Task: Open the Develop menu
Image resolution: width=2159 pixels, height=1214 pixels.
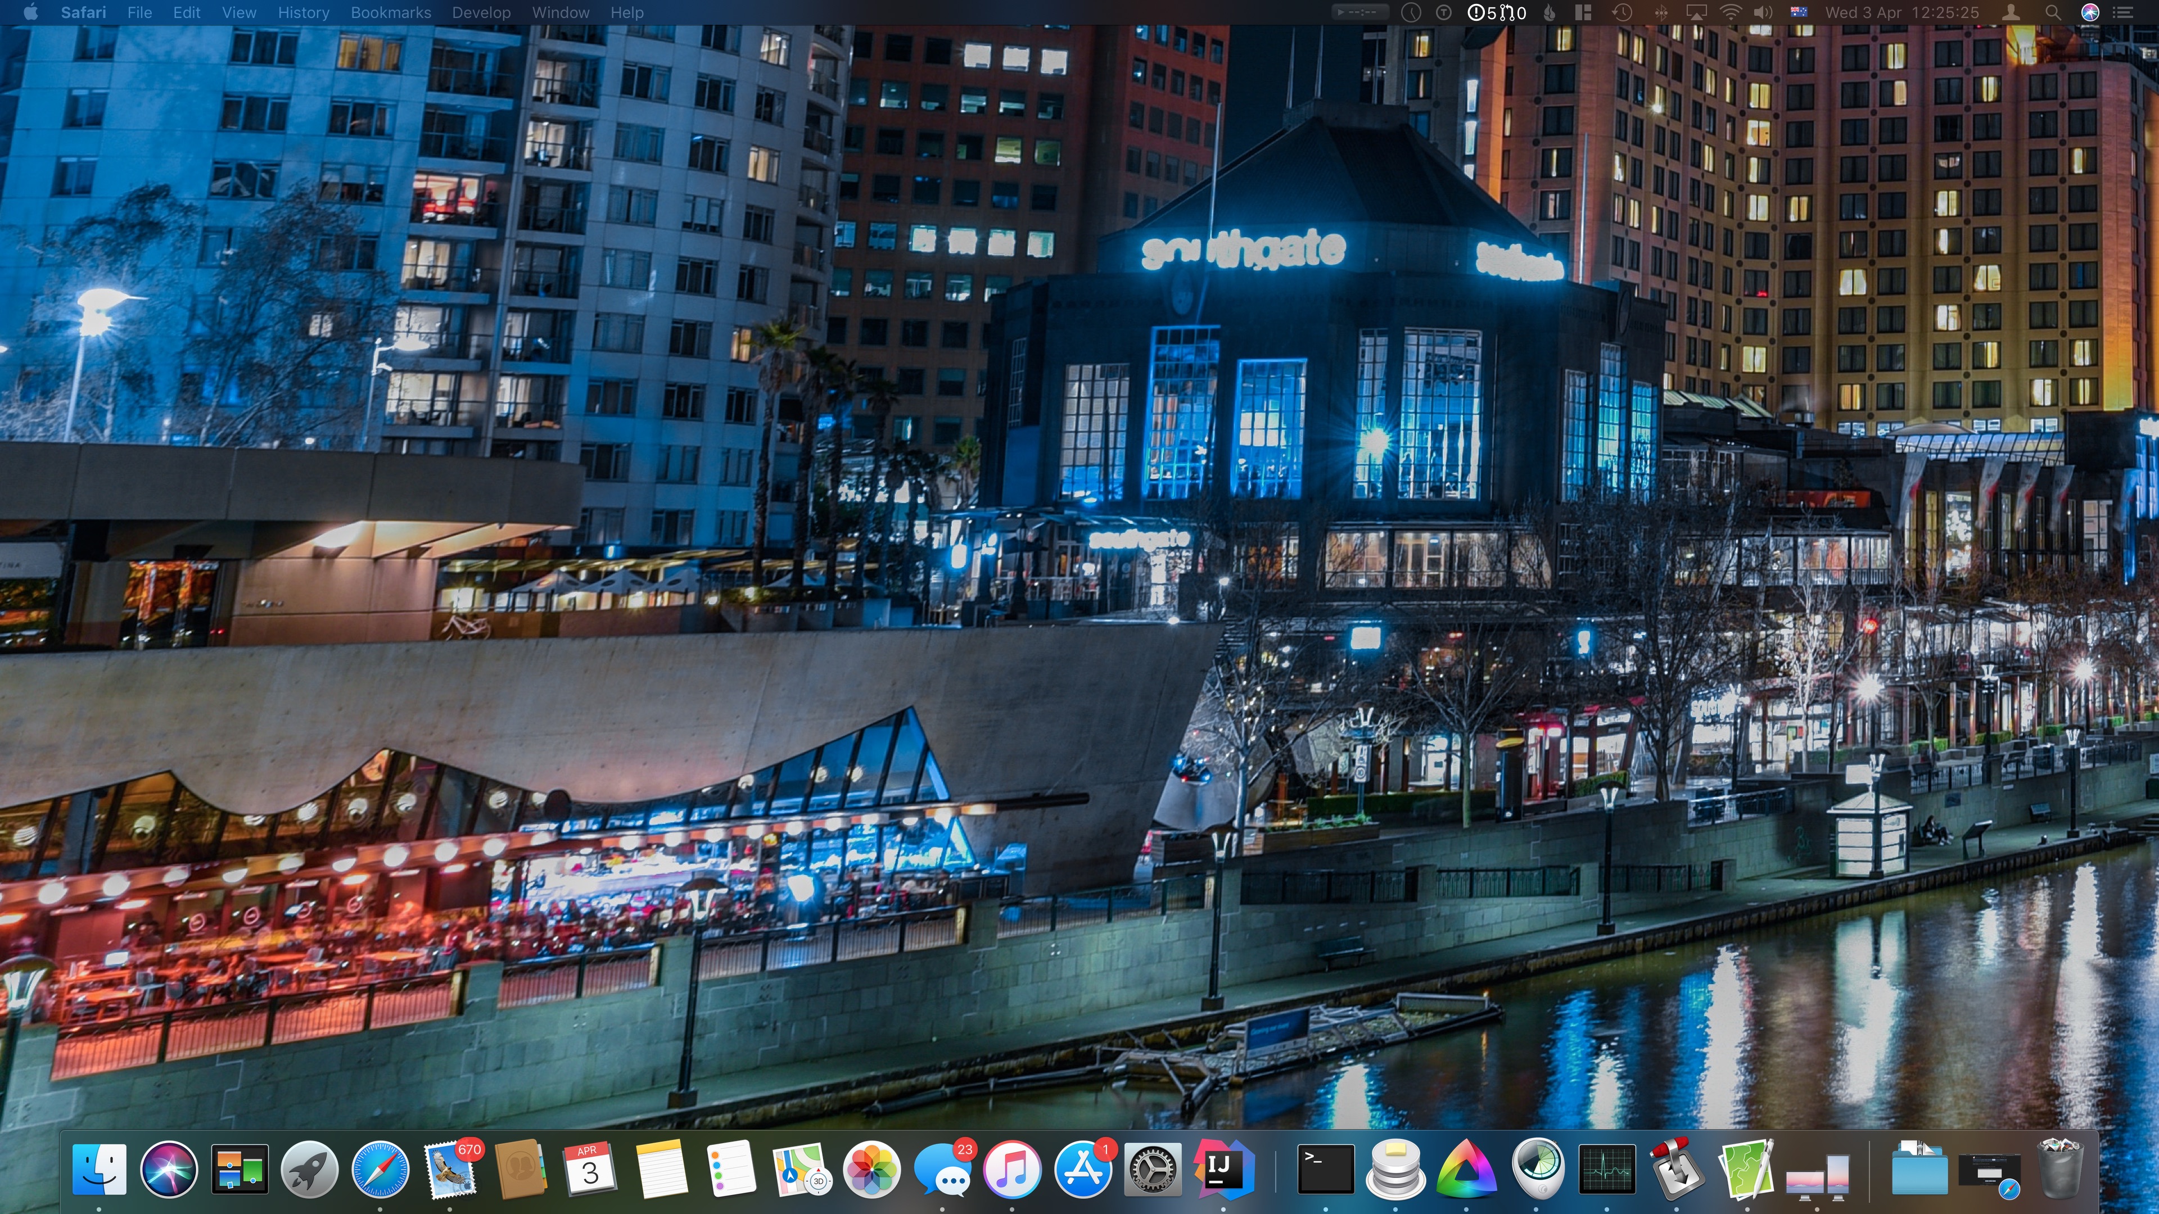Action: (481, 12)
